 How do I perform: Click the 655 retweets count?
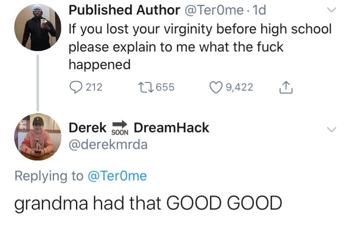pyautogui.click(x=164, y=88)
